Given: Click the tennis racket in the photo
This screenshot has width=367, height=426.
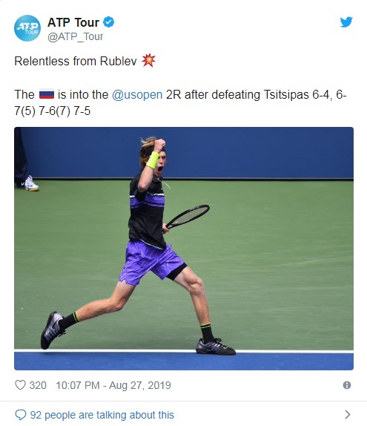Looking at the screenshot, I should coord(188,217).
